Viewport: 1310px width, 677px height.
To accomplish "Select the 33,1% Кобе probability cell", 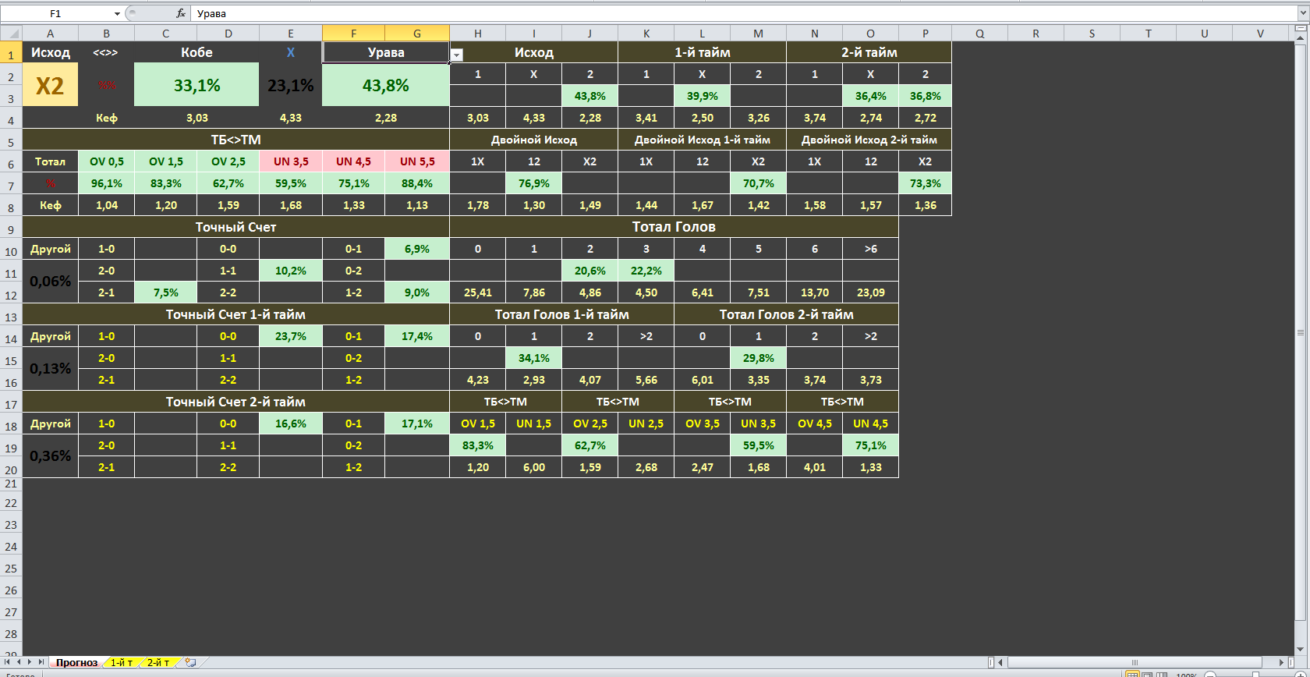I will (x=196, y=85).
